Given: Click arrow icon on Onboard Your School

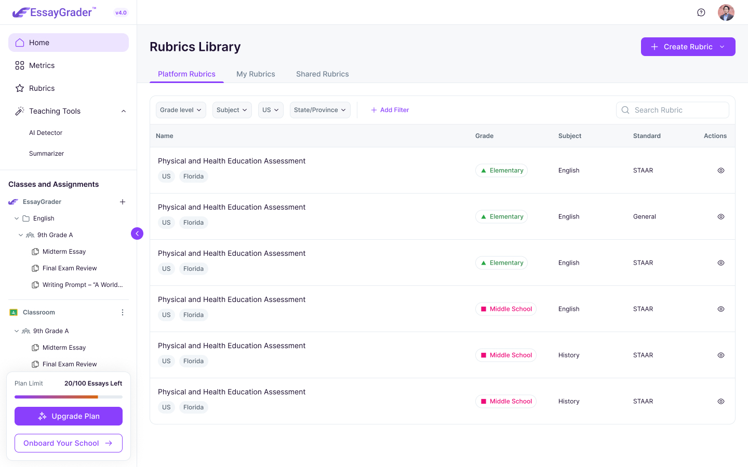Looking at the screenshot, I should click(109, 443).
